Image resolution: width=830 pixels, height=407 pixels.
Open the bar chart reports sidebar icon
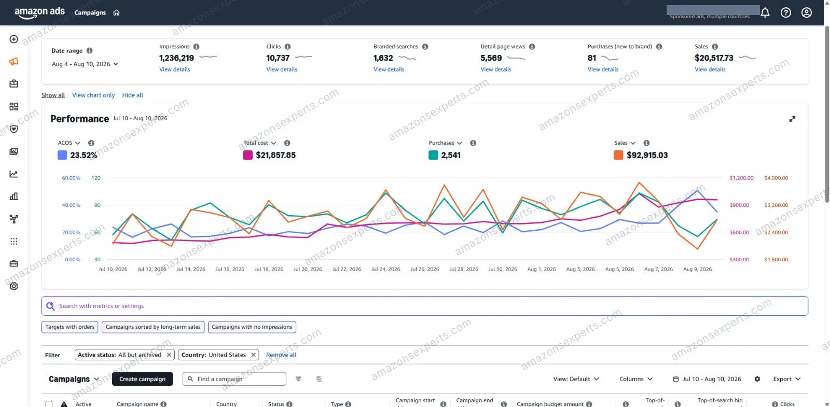tap(14, 196)
